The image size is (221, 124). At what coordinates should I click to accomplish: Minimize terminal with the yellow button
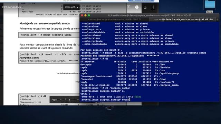tap(85, 15)
